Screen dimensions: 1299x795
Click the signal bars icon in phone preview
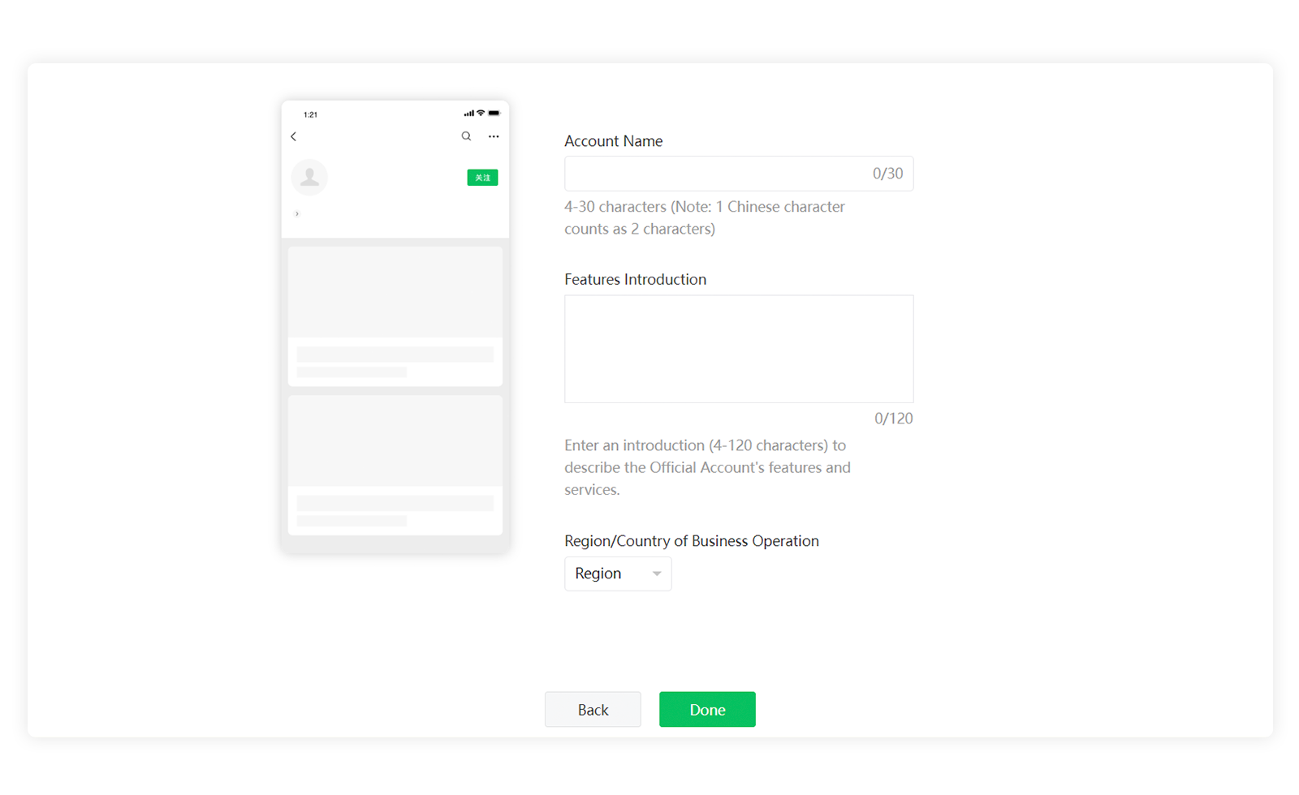468,114
